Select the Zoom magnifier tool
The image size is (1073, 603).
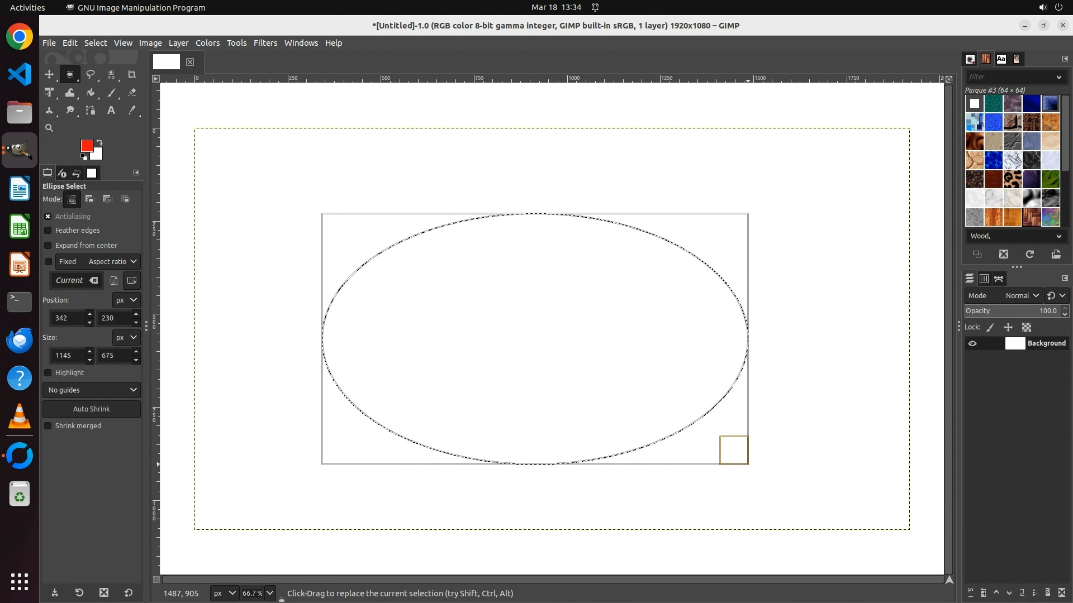click(49, 128)
